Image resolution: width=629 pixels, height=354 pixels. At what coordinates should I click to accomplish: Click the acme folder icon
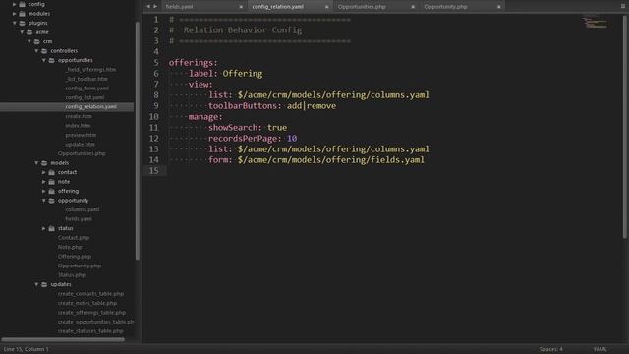point(29,32)
